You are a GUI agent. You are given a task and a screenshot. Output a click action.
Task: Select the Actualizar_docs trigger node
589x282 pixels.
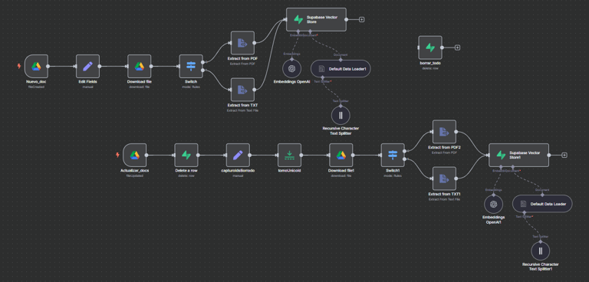point(134,155)
